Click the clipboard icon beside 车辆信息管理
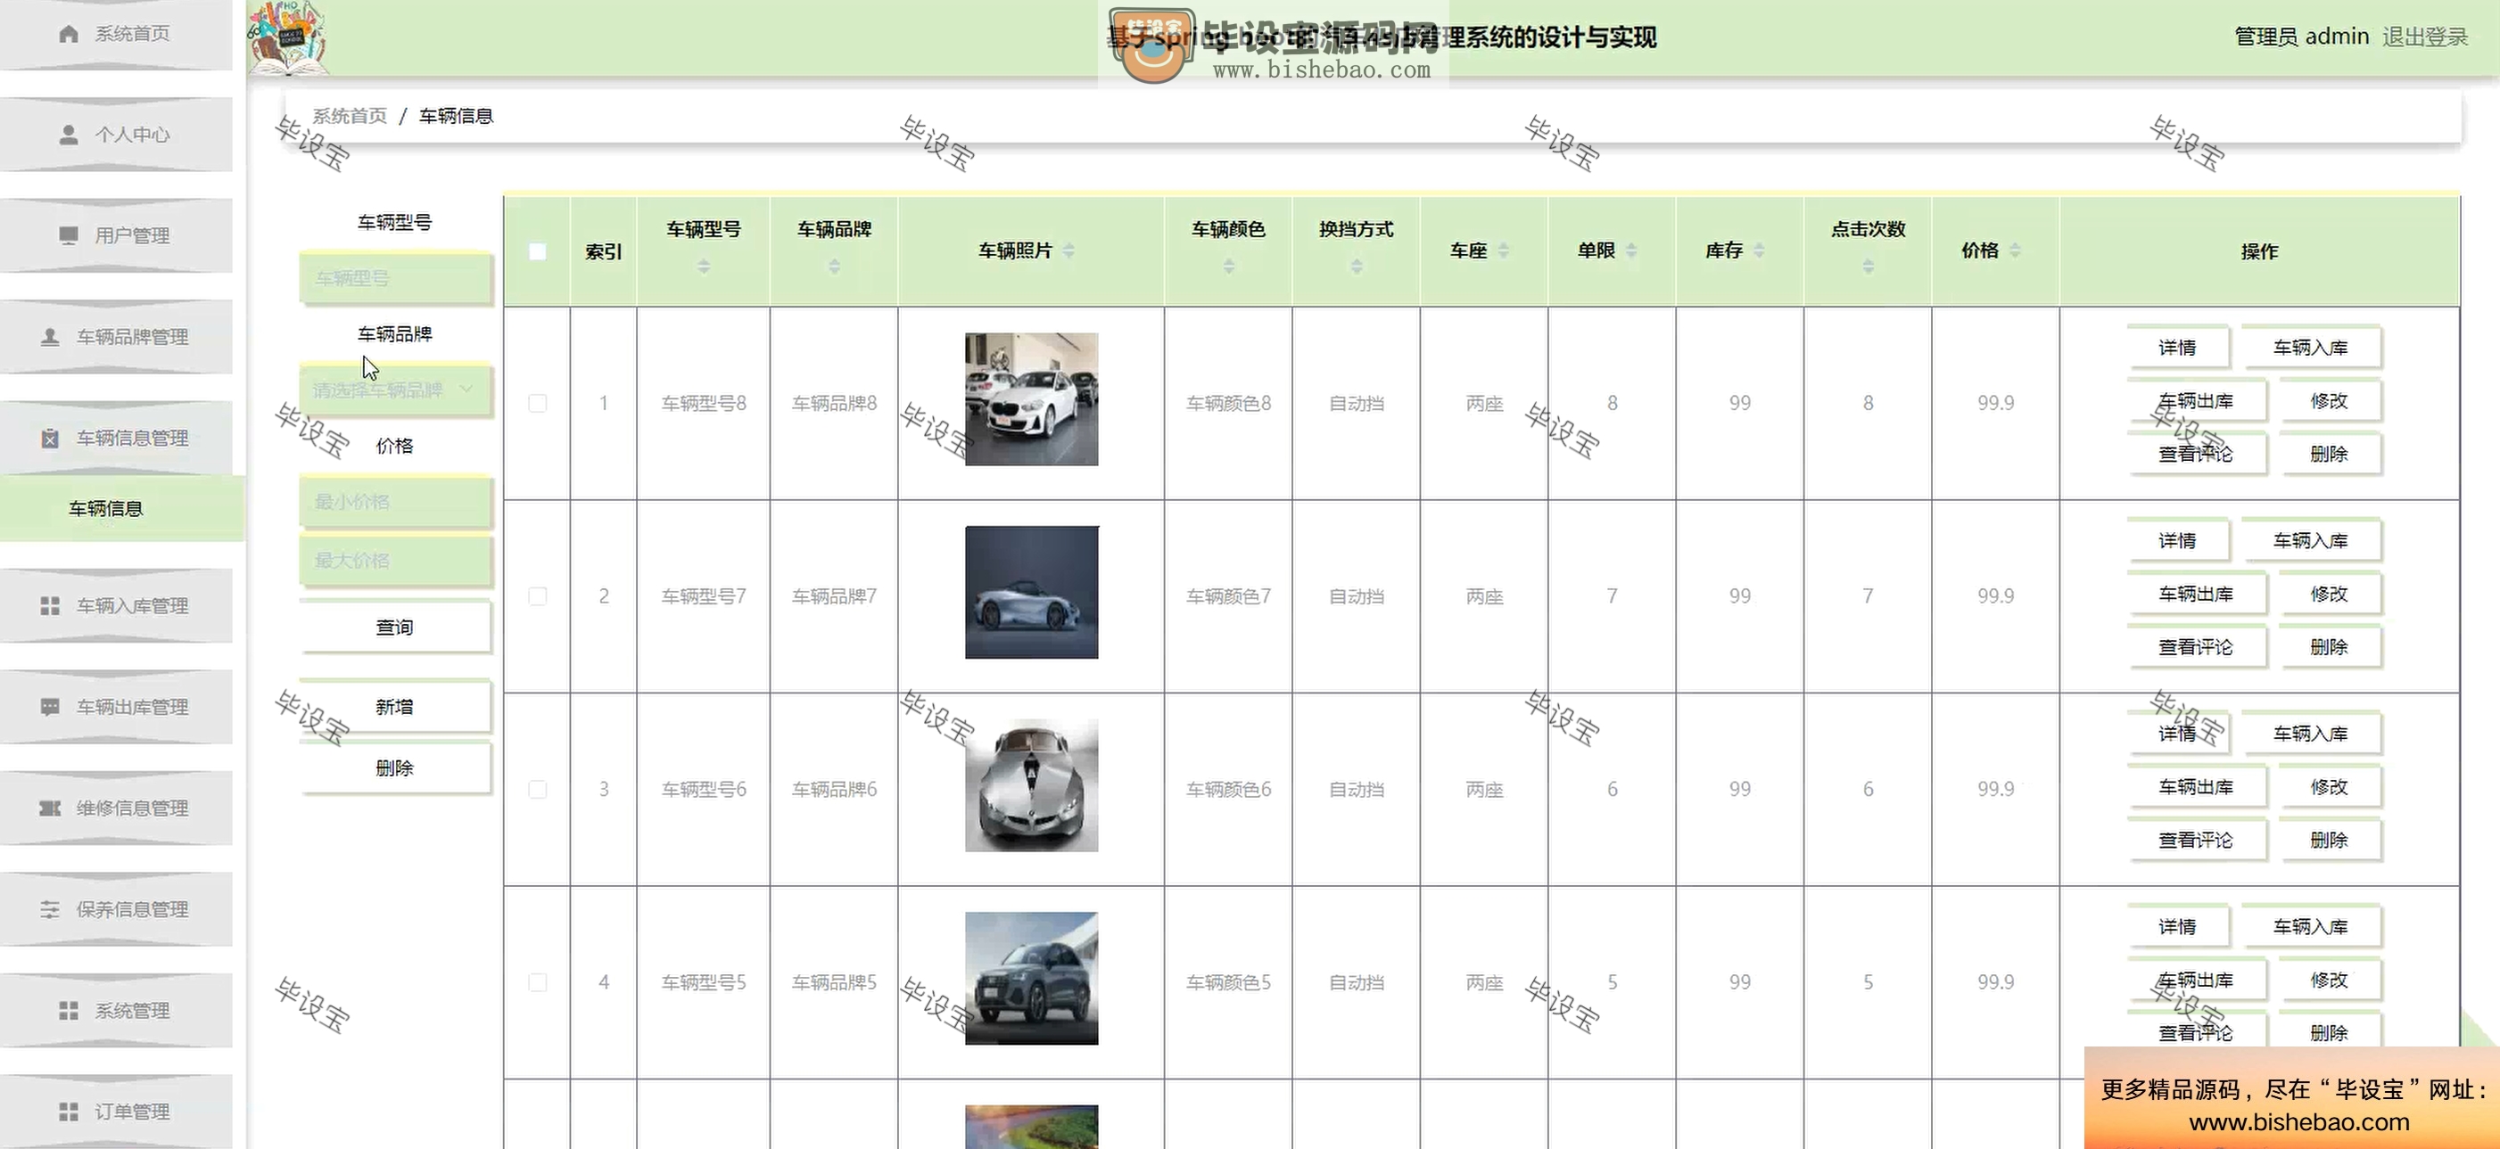Viewport: 2500px width, 1149px height. click(51, 439)
